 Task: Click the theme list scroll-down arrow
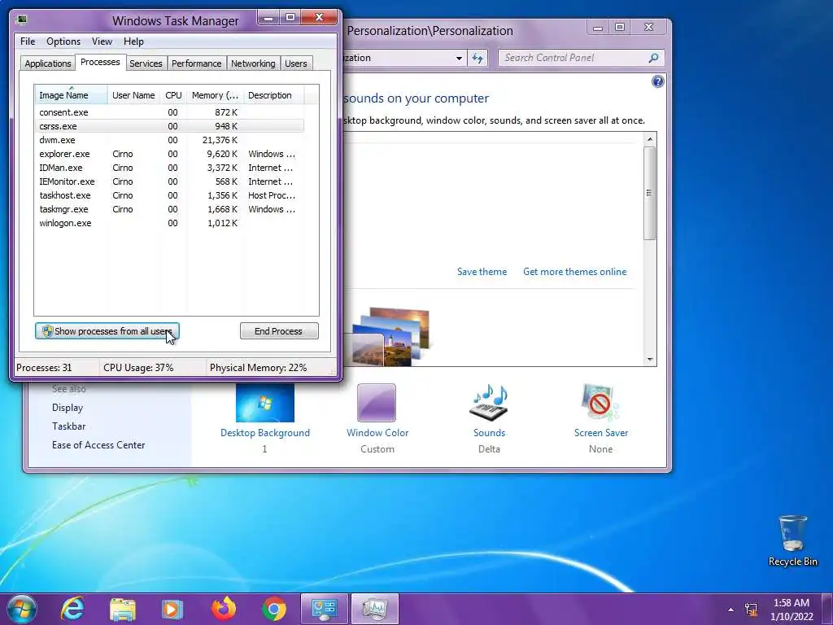649,359
